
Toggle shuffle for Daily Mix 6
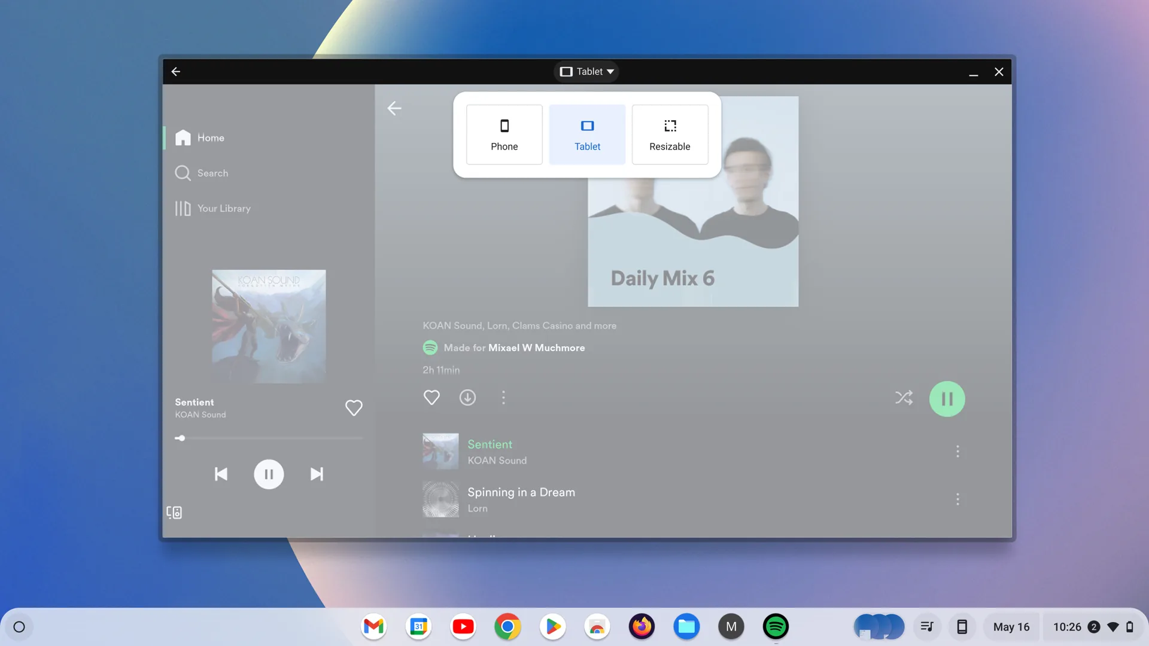(x=904, y=398)
